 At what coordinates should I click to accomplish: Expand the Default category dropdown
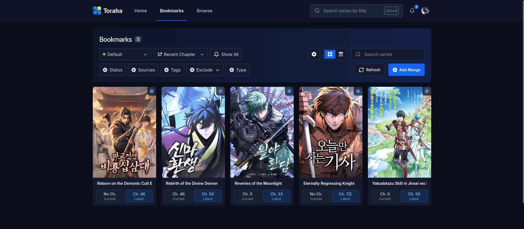coord(125,54)
